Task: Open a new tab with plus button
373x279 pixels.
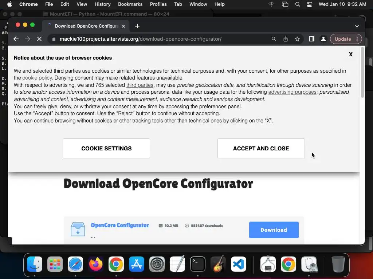Action: point(137,26)
